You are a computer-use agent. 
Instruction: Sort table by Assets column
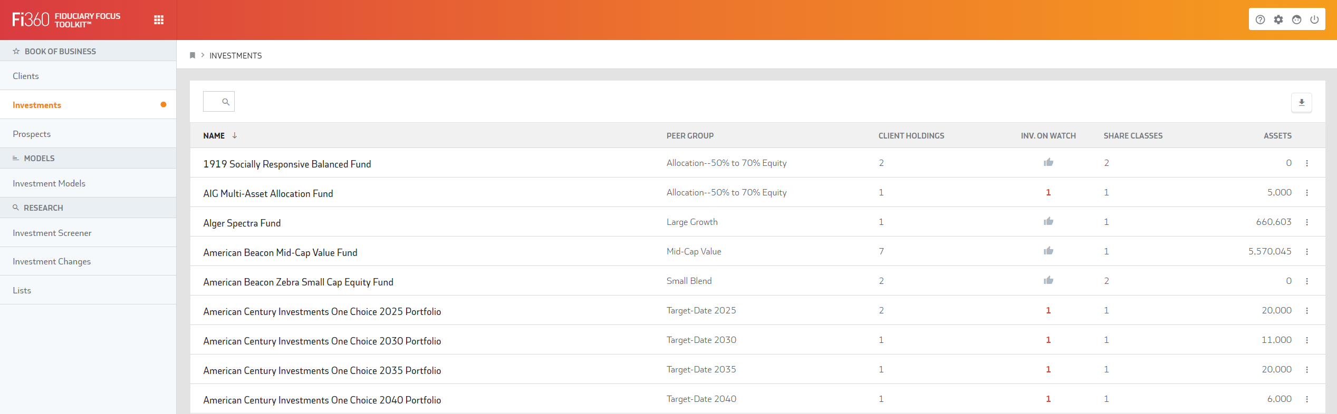pos(1277,136)
